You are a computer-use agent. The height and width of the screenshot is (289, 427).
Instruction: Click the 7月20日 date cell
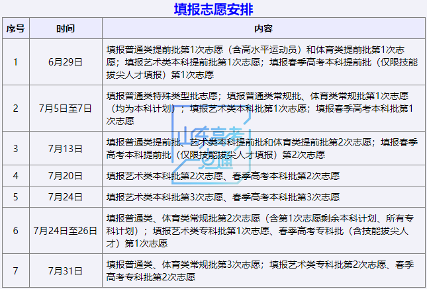66,177
